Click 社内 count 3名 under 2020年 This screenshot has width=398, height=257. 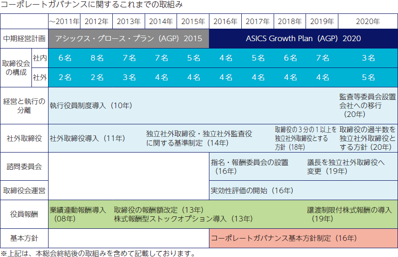pyautogui.click(x=368, y=58)
